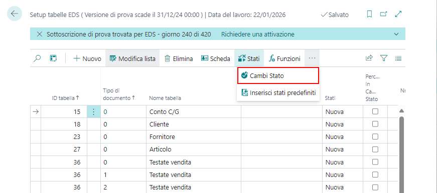Check the box in Testate vendita type 0 row
Viewport: 437px width, 193px height.
(375, 162)
